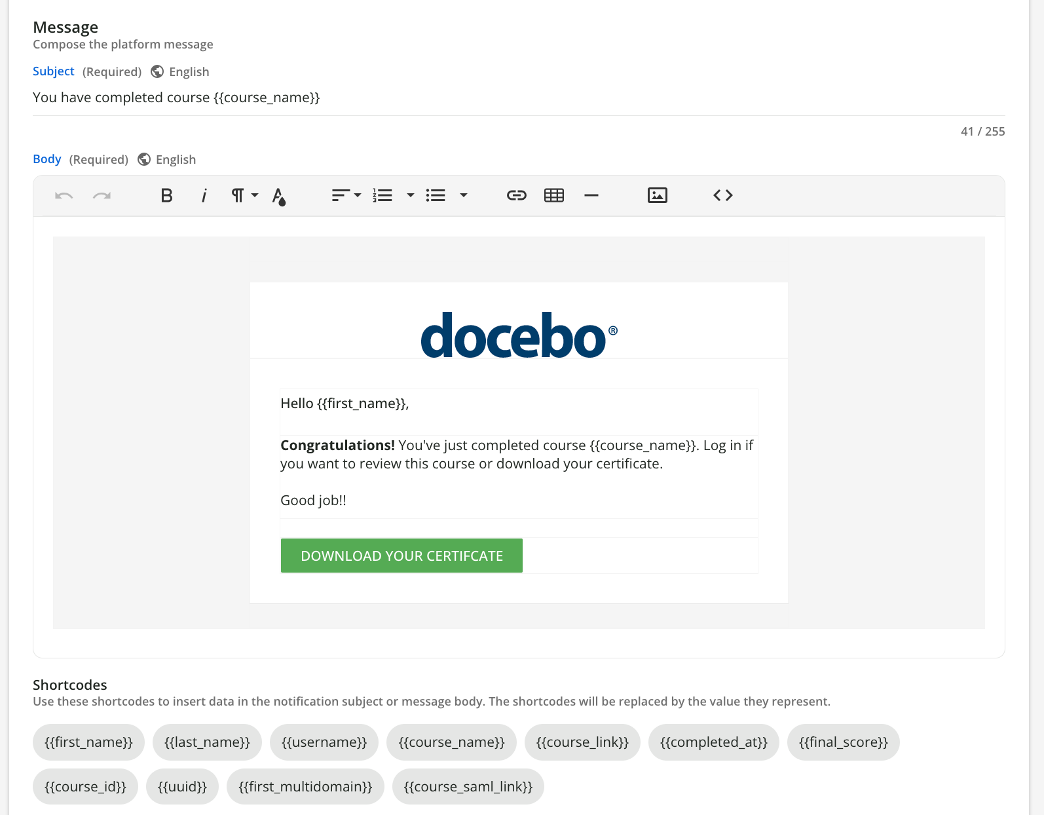Click the Message heading
1044x815 pixels.
coord(65,27)
